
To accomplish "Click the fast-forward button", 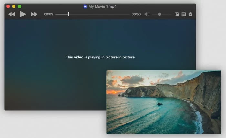I will pyautogui.click(x=34, y=14).
